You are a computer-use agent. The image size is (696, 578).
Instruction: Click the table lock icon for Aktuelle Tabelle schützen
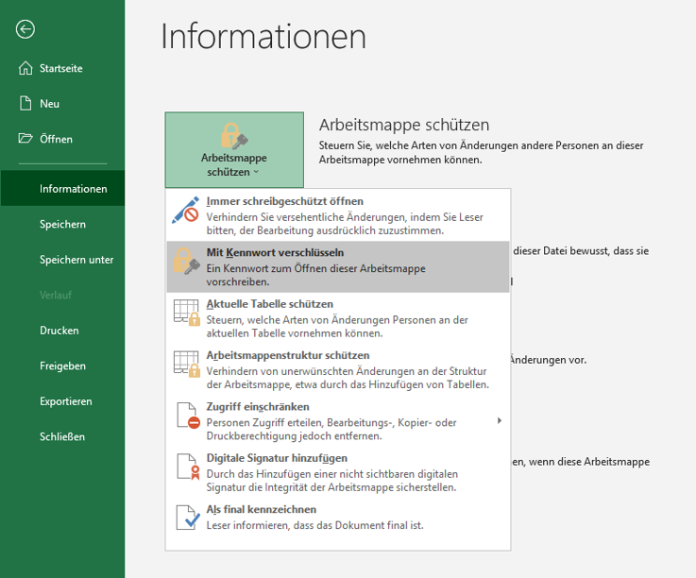coord(185,313)
